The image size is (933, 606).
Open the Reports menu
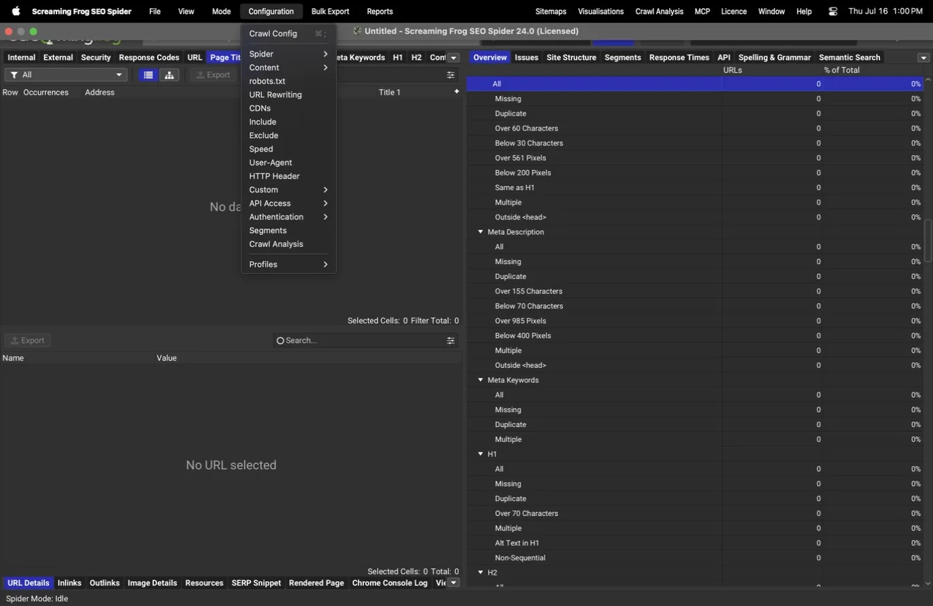coord(379,12)
